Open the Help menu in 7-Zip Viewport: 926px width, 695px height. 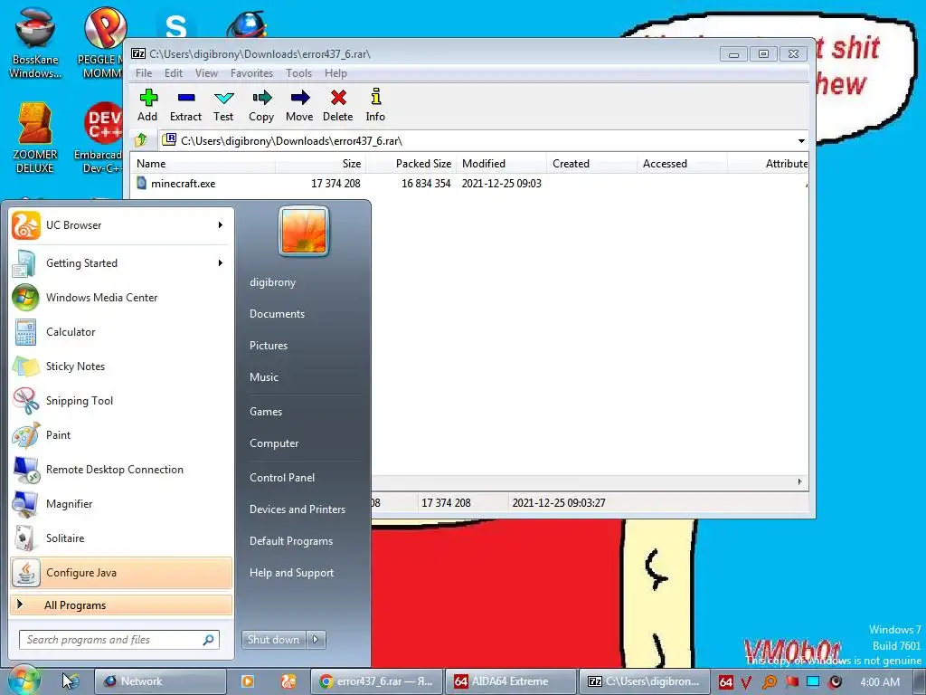(x=335, y=73)
